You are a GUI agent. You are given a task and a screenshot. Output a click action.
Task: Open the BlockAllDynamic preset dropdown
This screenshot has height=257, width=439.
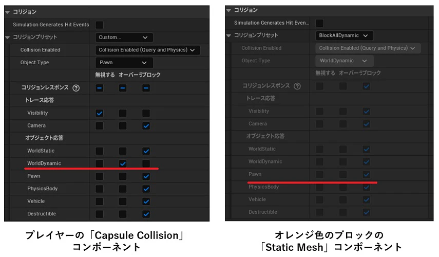click(x=345, y=35)
